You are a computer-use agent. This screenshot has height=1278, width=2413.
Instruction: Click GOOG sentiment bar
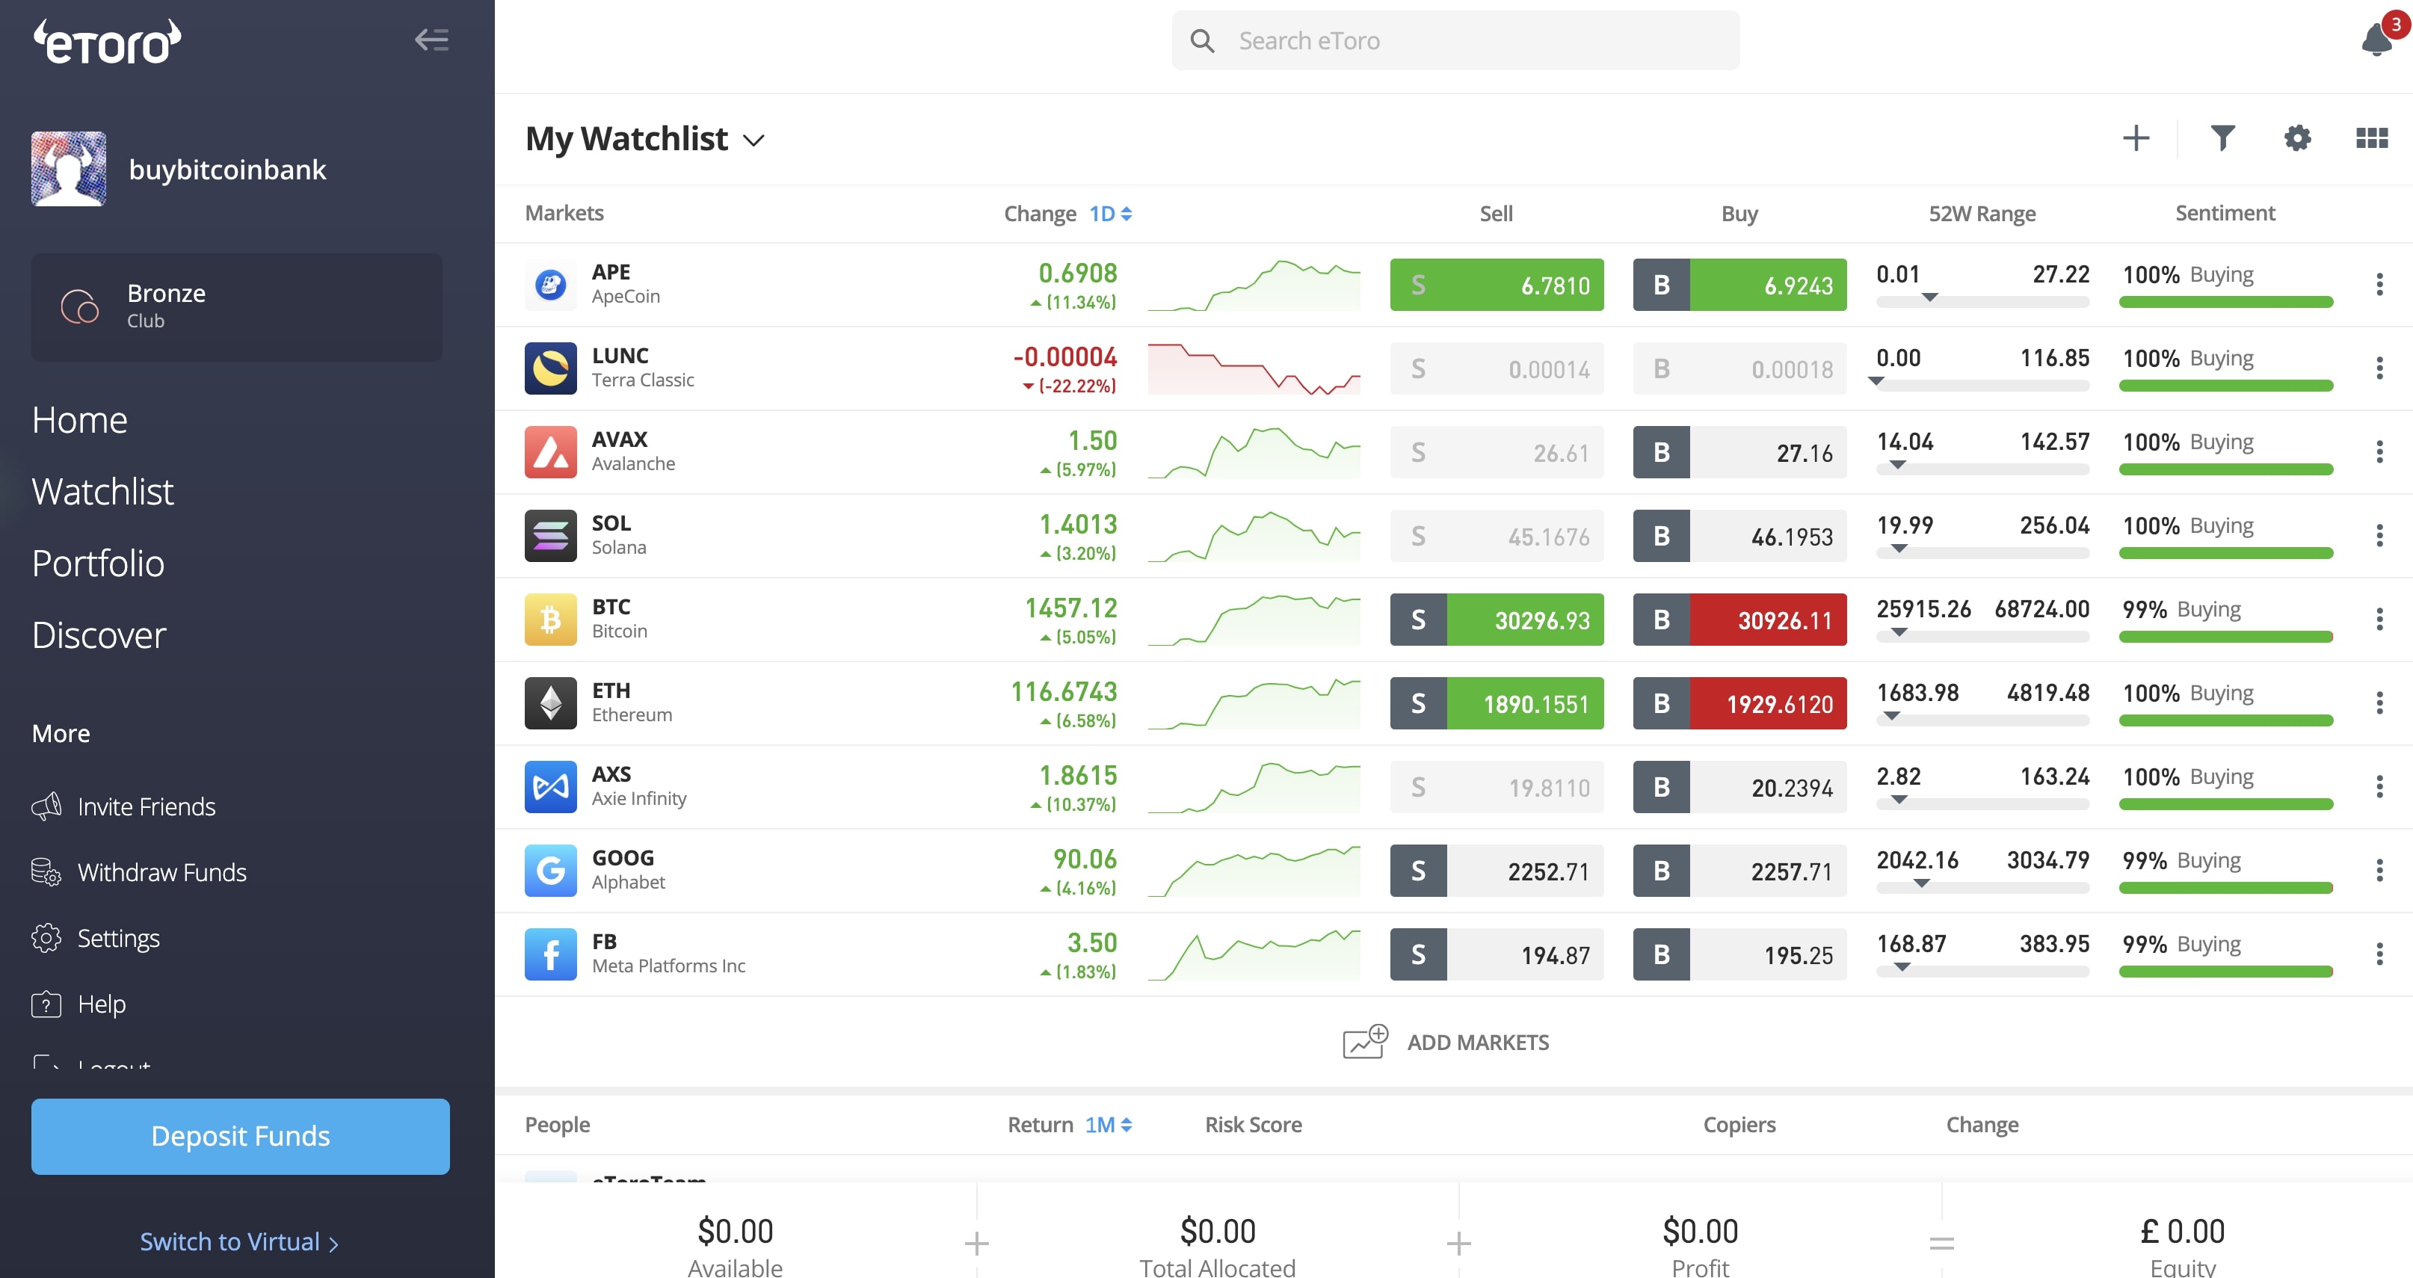[x=2225, y=888]
